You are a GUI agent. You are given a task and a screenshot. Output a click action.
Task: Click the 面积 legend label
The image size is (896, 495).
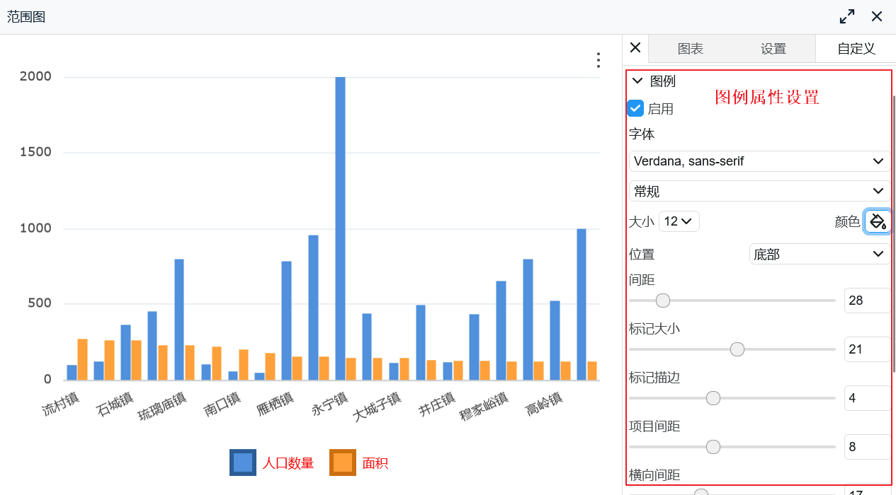[375, 463]
